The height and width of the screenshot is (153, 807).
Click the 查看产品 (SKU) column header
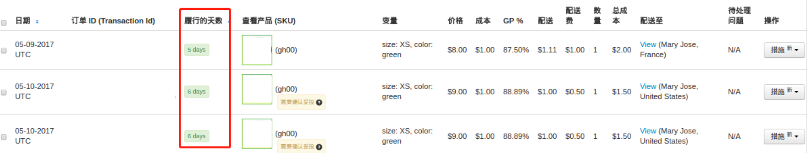click(269, 21)
